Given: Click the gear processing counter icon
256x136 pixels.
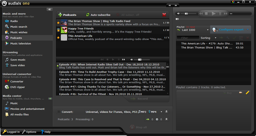Looking at the screenshot, I should click(x=157, y=119).
